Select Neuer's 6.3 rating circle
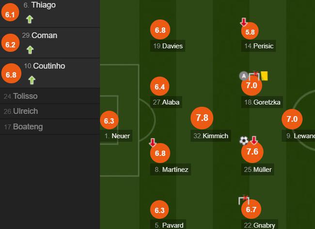This screenshot has height=229, width=315. [109, 121]
